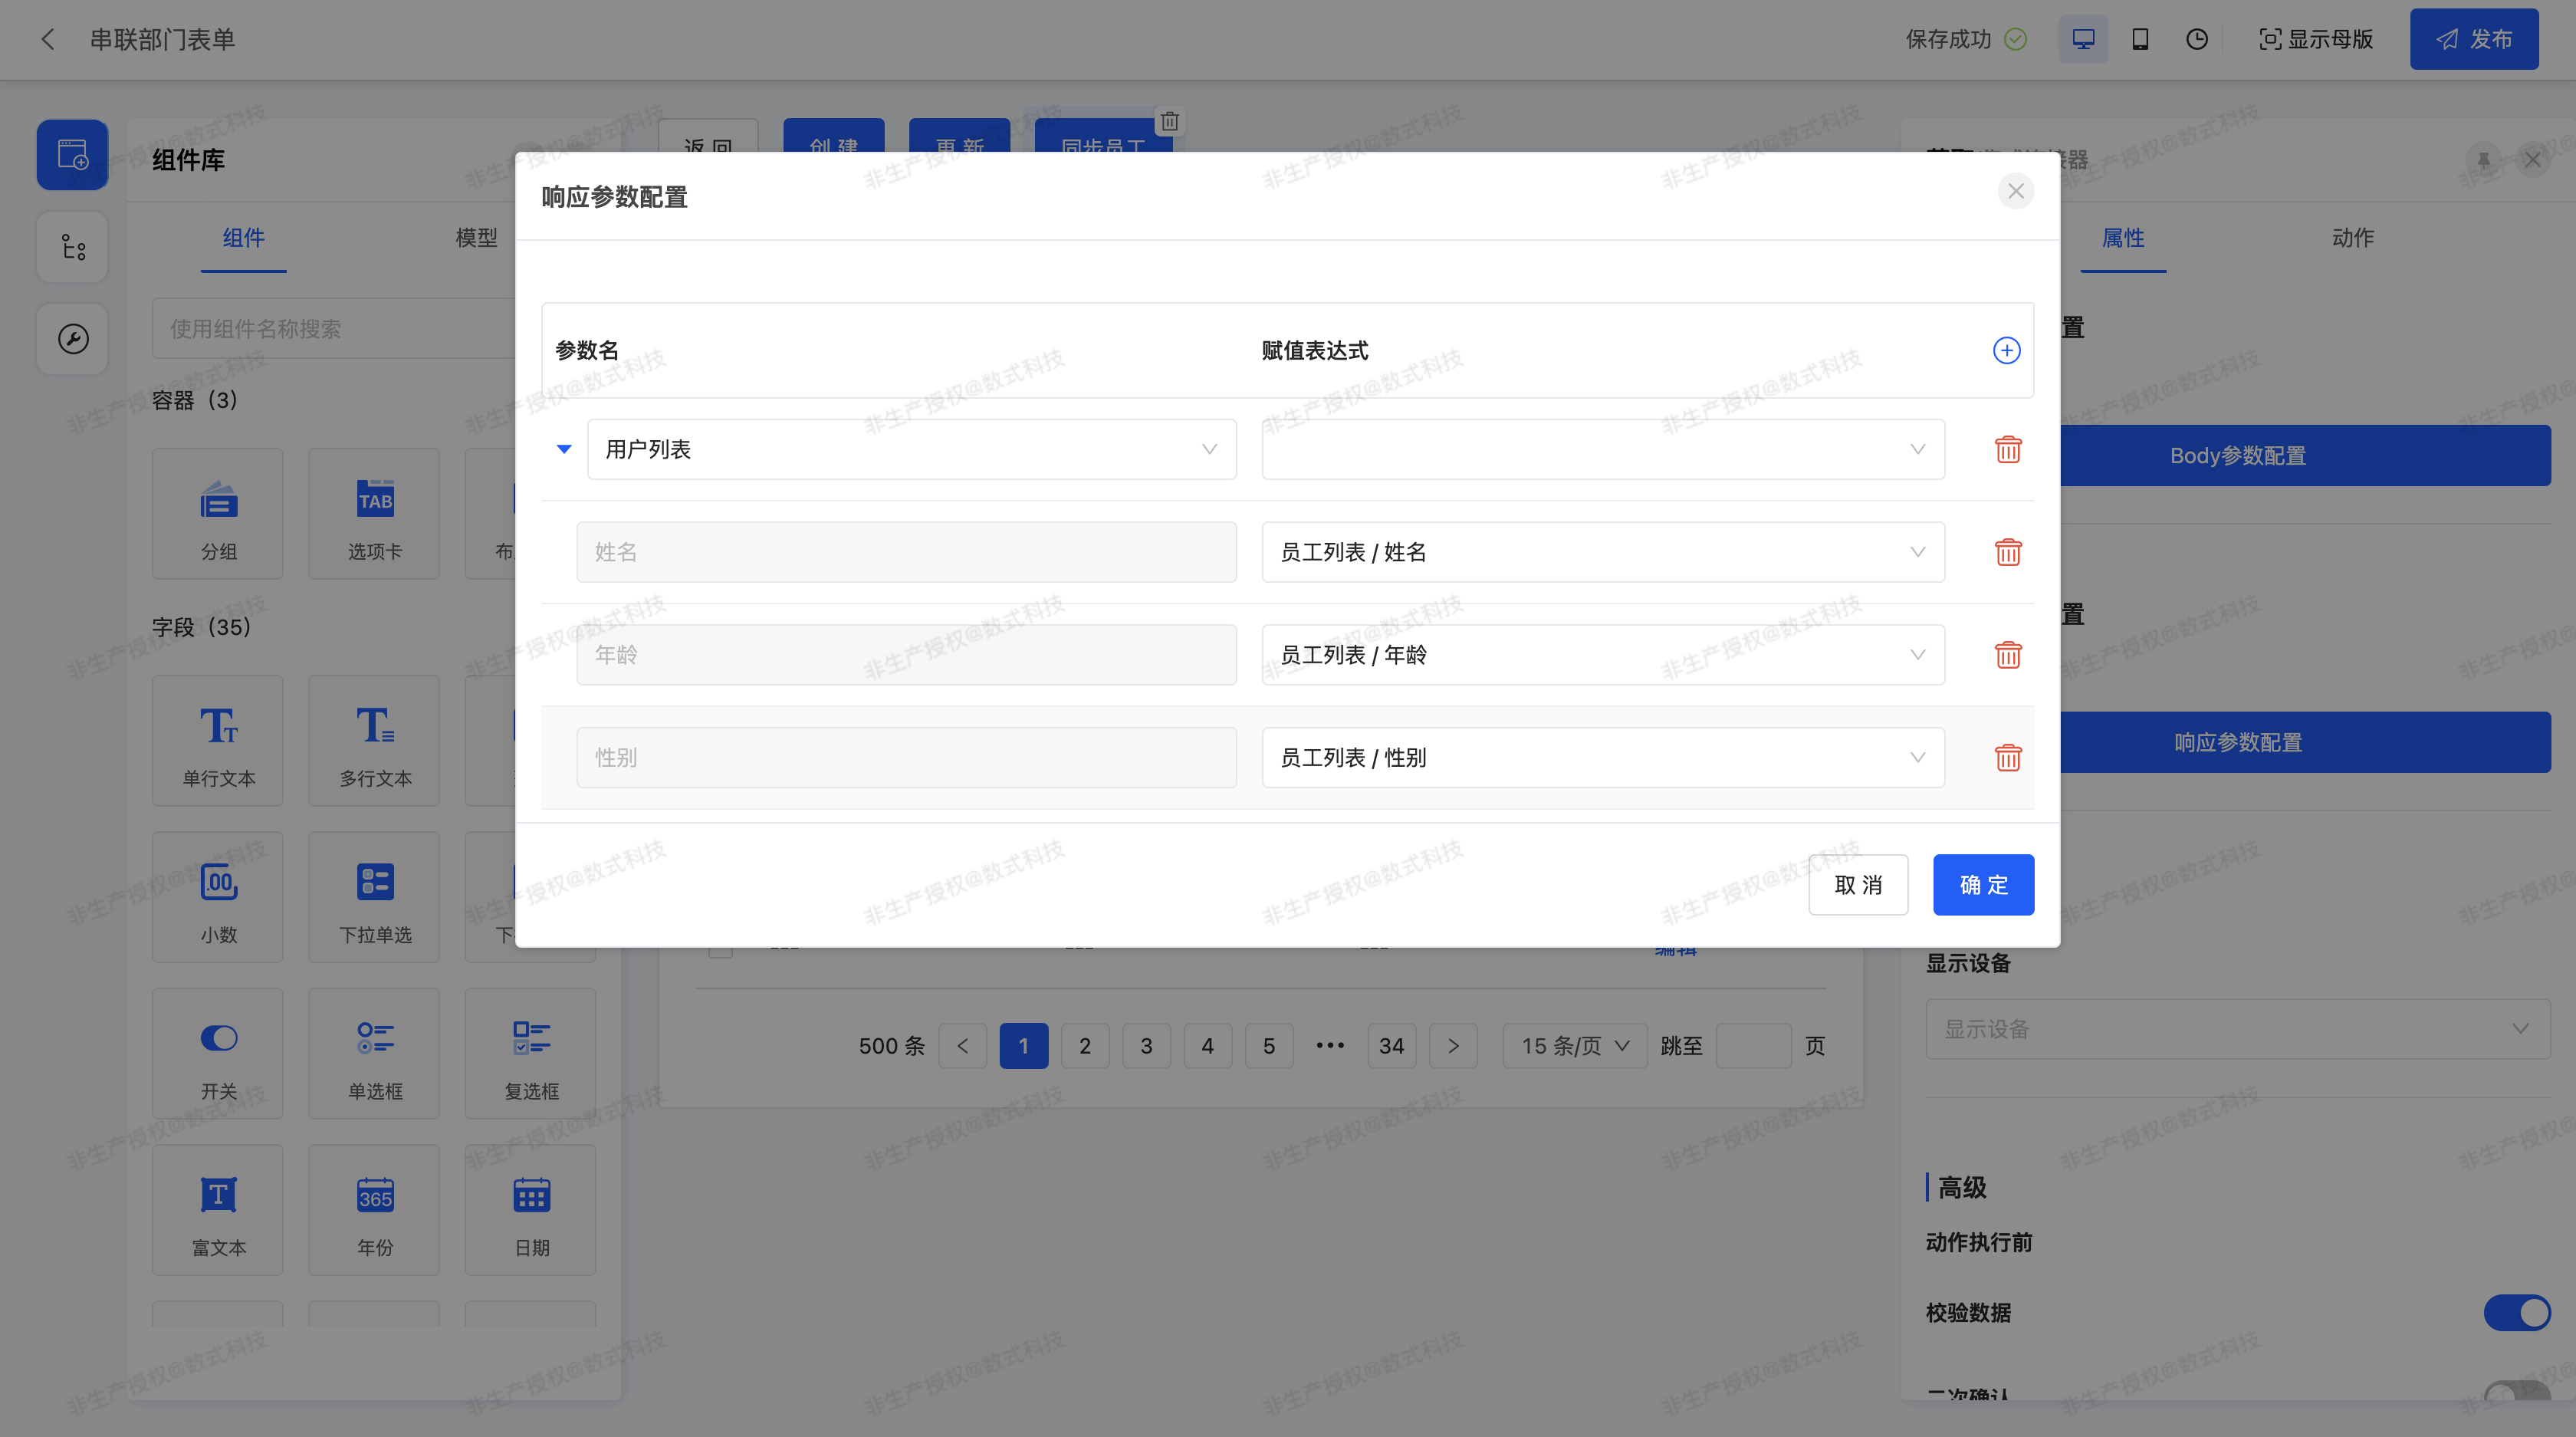Pin the properties panel
The image size is (2576, 1437).
[x=2484, y=160]
